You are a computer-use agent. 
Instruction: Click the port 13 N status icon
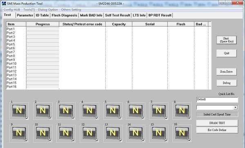(113, 133)
